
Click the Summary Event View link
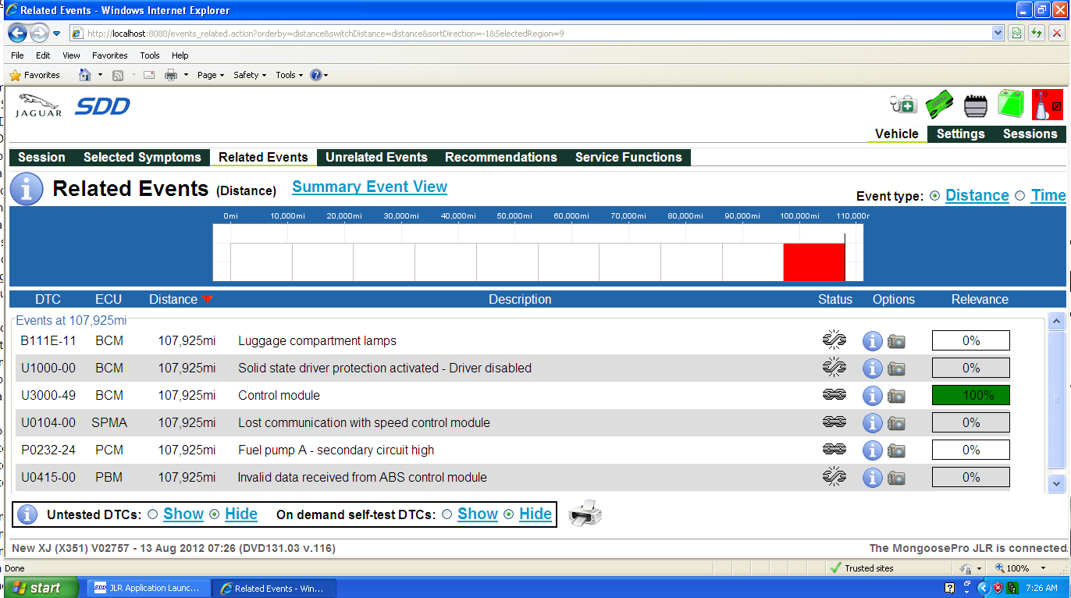click(x=369, y=187)
